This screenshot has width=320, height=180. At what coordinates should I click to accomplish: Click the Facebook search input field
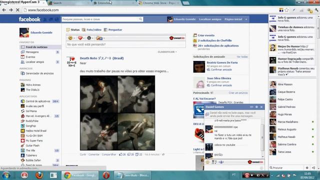tap(100, 19)
